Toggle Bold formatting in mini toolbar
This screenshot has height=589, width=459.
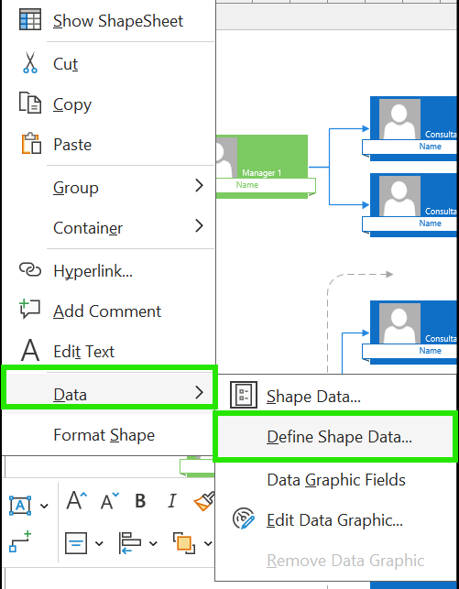(x=140, y=501)
